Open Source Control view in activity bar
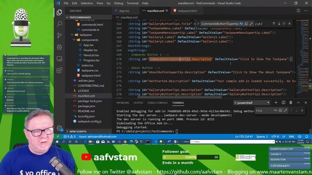This screenshot has height=175, width=312. point(59,35)
